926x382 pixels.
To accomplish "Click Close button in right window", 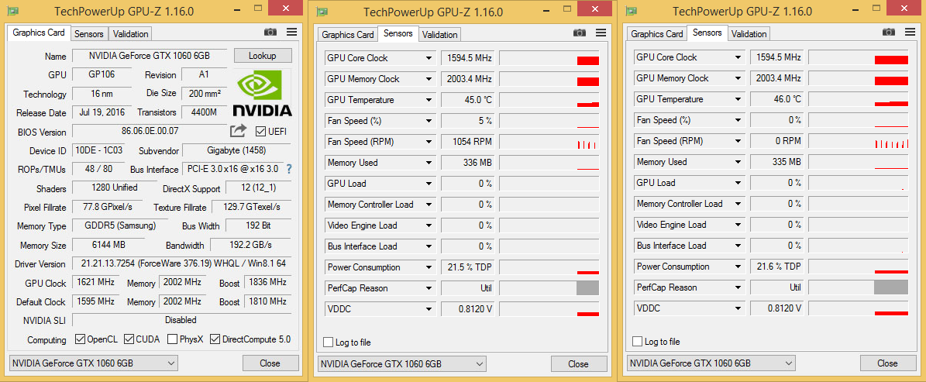I will (x=888, y=363).
